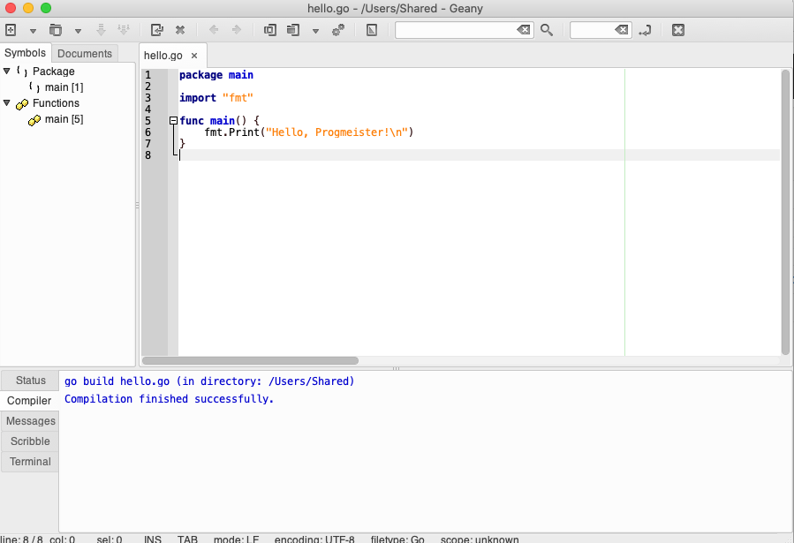Open the Status message tab
The width and height of the screenshot is (794, 543).
(x=30, y=381)
